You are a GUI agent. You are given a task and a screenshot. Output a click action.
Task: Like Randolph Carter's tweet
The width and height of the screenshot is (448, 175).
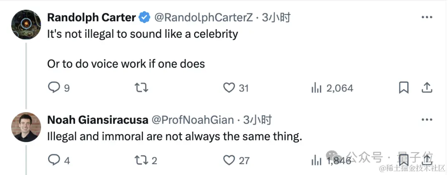[229, 88]
